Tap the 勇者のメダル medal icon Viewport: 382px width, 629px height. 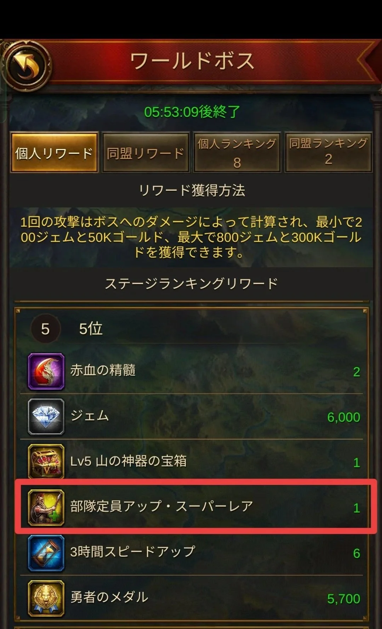tap(46, 598)
